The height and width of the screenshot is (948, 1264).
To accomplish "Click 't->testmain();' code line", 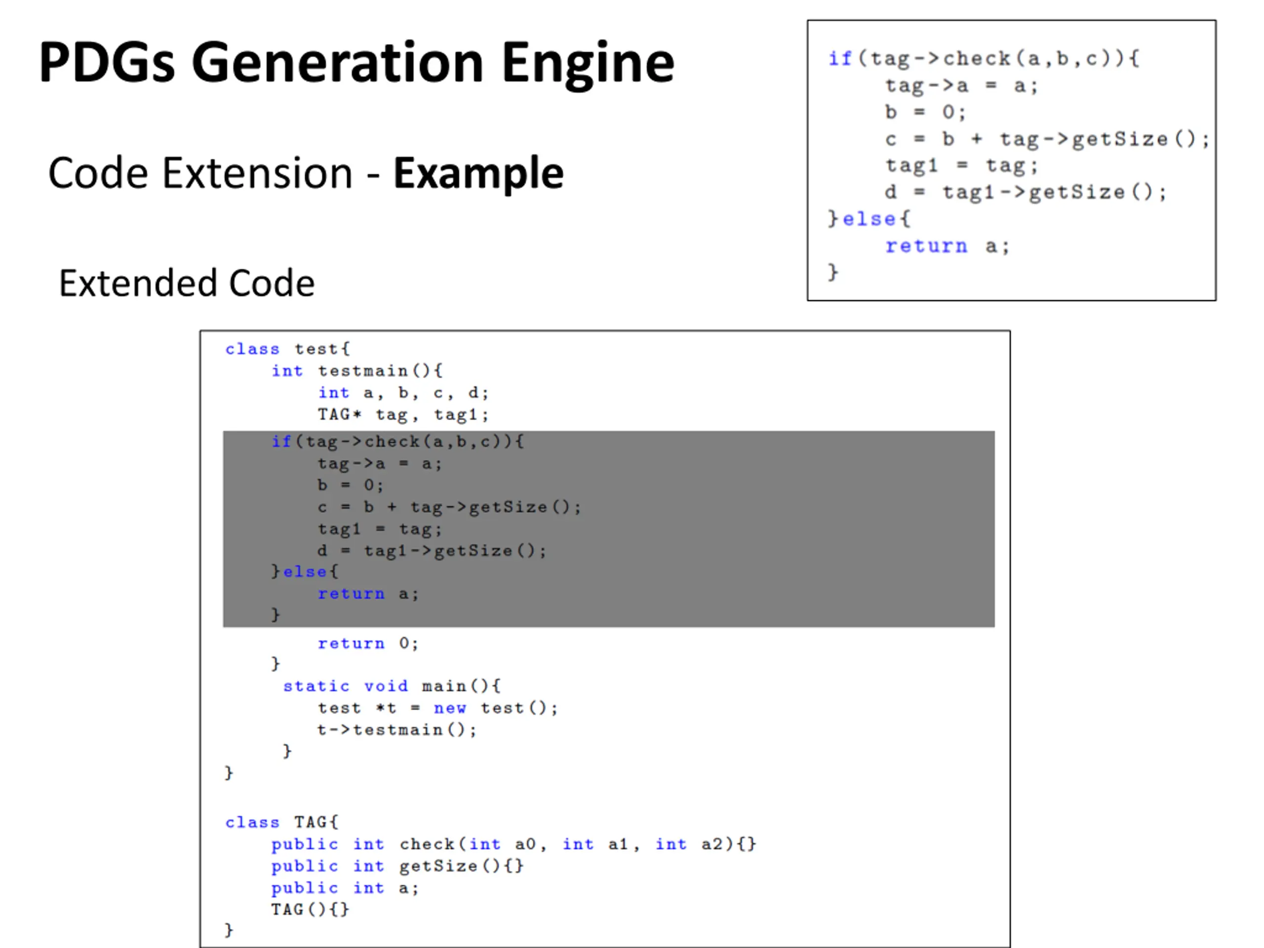I will tap(396, 730).
